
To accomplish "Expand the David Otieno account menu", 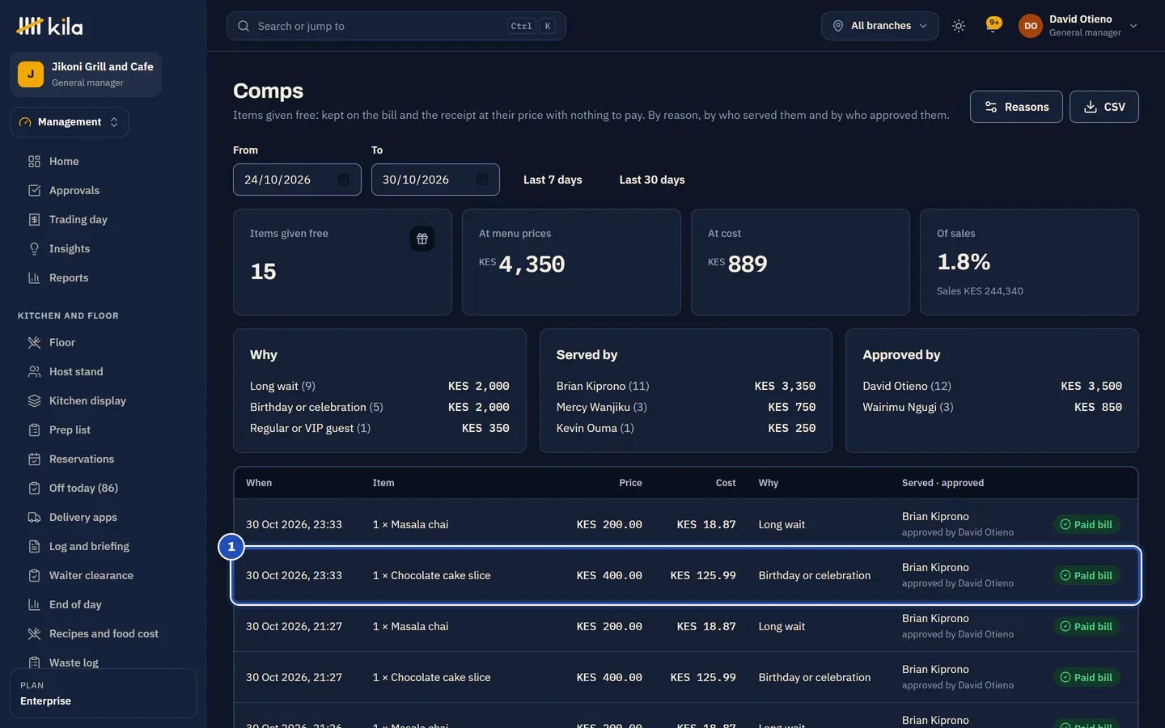I will click(1078, 26).
